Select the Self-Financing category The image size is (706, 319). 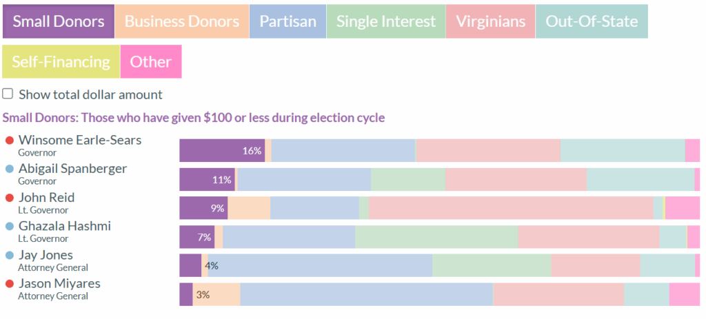point(61,61)
